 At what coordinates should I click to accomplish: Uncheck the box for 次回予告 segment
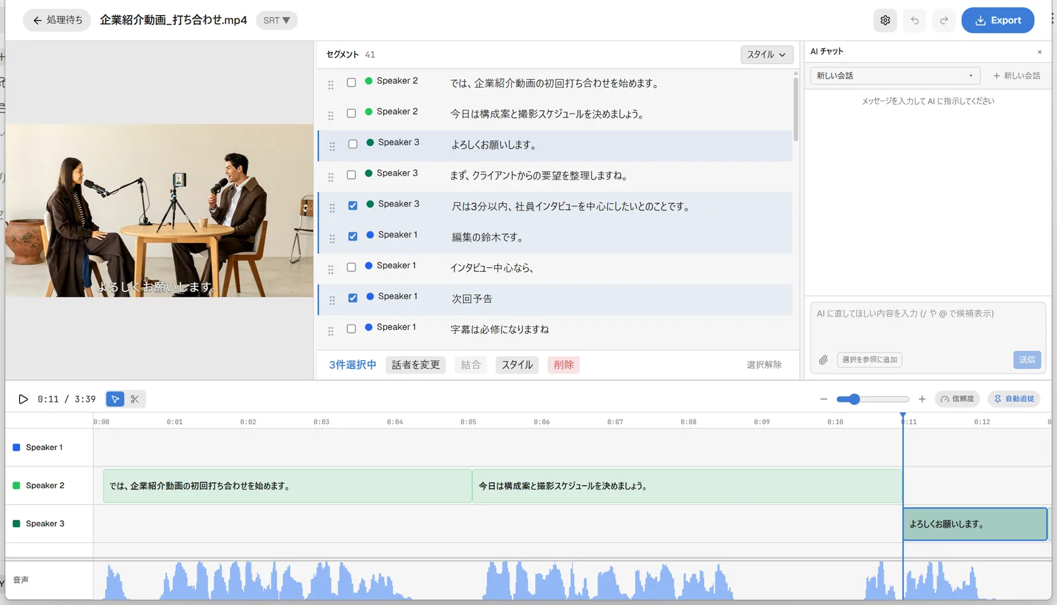click(x=353, y=298)
